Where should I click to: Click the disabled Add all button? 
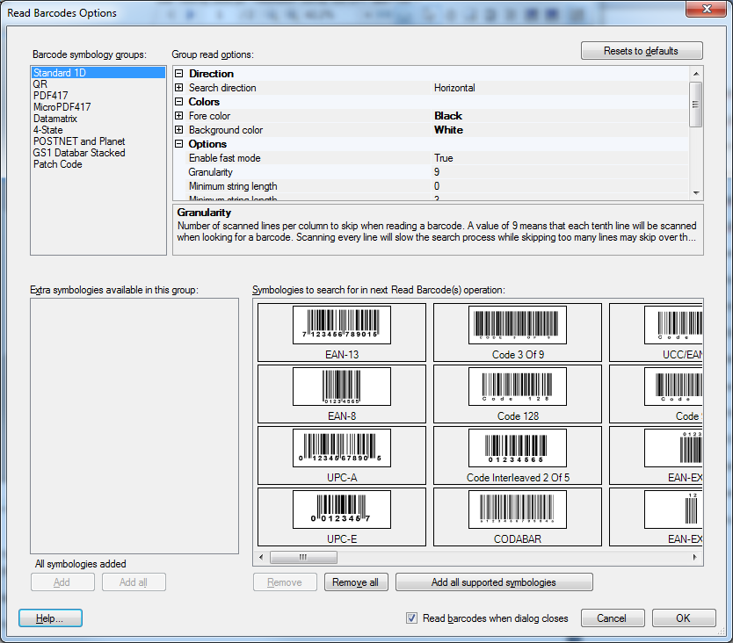134,582
